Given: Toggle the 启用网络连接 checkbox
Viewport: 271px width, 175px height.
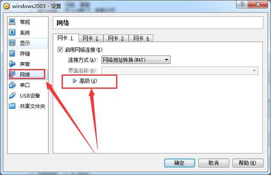Looking at the screenshot, I should tap(60, 50).
